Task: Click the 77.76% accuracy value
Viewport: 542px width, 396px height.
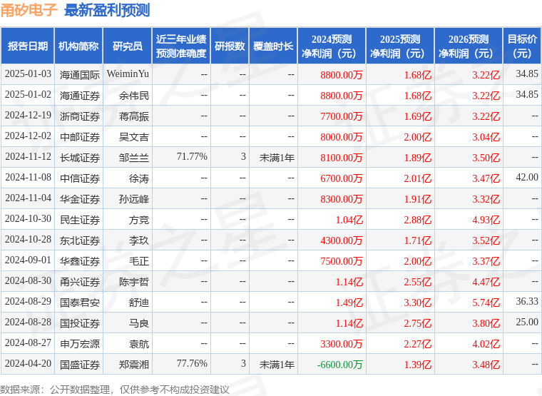Action: coord(192,363)
